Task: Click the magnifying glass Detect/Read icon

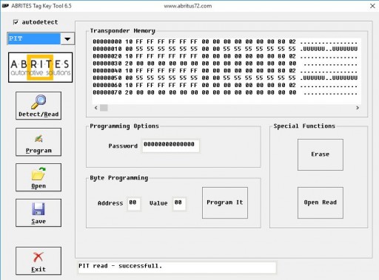Action: 38,102
